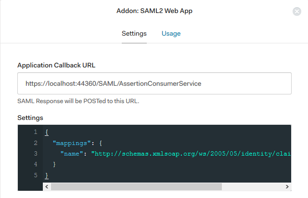Image resolution: width=308 pixels, height=198 pixels.
Task: Click the Settings label above code editor
Action: (x=30, y=118)
